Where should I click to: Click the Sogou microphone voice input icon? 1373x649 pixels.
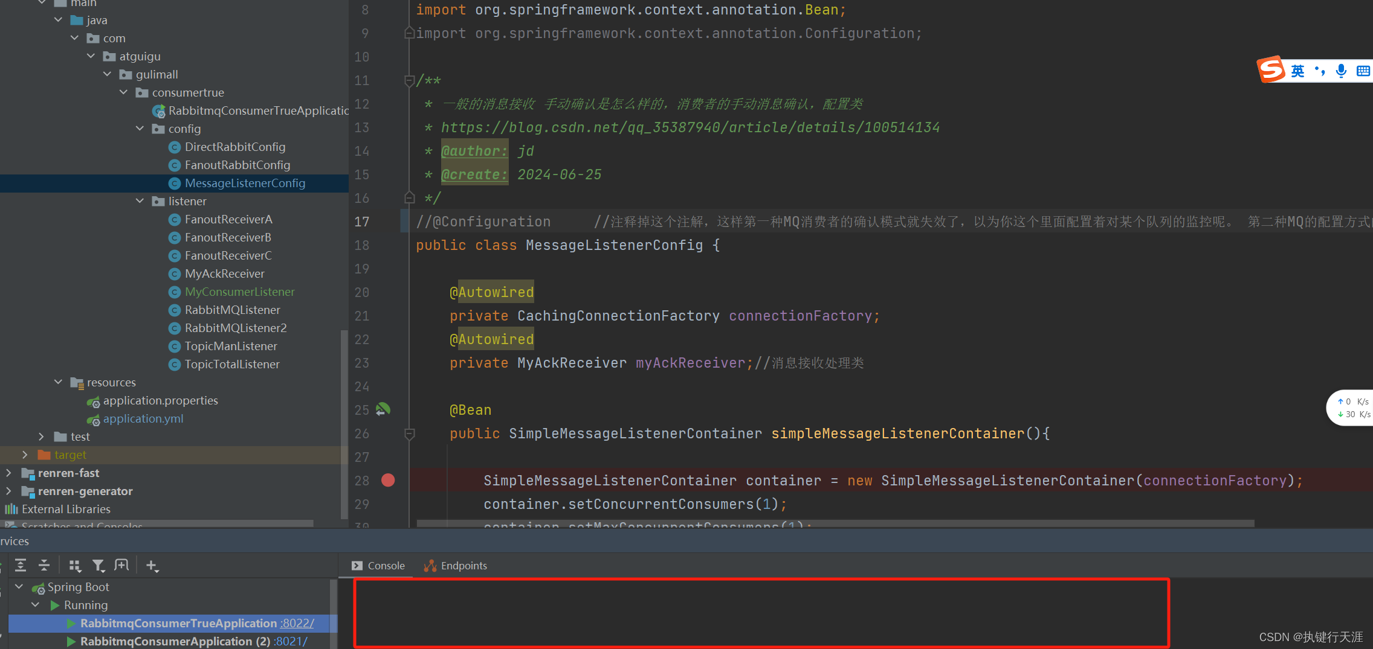coord(1341,71)
